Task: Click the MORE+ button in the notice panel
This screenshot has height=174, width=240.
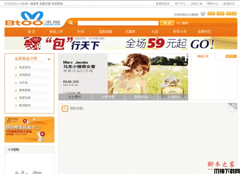Action: pos(231,56)
